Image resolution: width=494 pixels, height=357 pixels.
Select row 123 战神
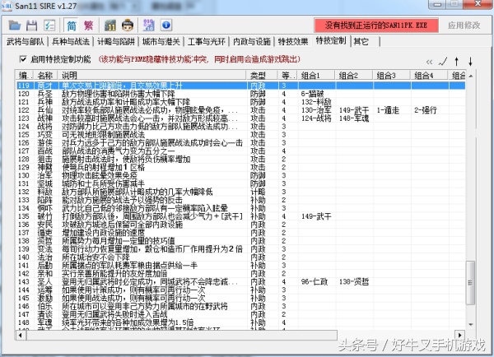tap(240, 118)
